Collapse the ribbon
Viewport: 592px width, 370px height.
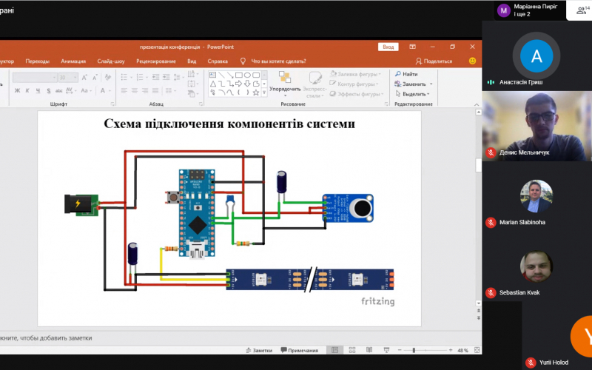click(x=477, y=104)
